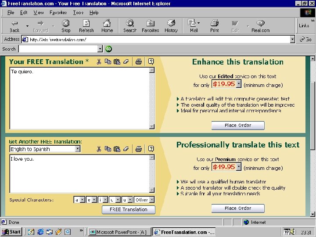Click in the 'I love you.' text area

tap(80, 174)
